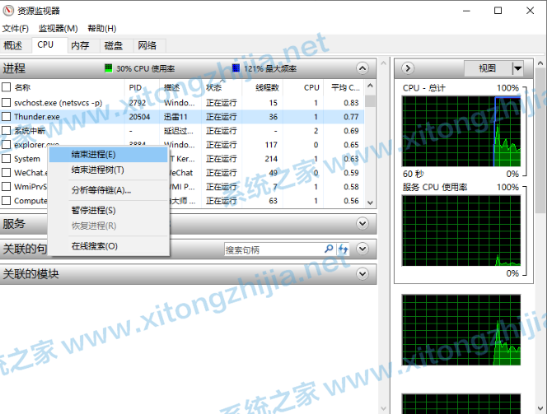Click the blue maximum frequency indicator square
This screenshot has height=414, width=547.
coord(236,68)
